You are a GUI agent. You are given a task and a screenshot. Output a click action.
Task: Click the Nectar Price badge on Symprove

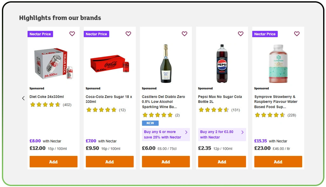click(265, 34)
